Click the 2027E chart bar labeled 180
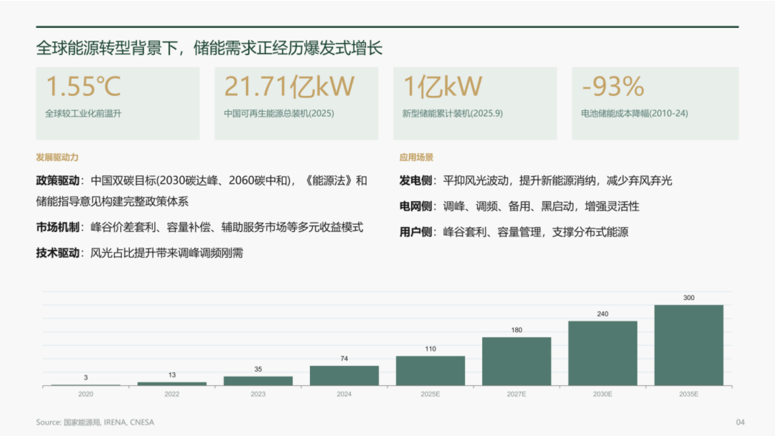The height and width of the screenshot is (436, 775). (x=517, y=361)
